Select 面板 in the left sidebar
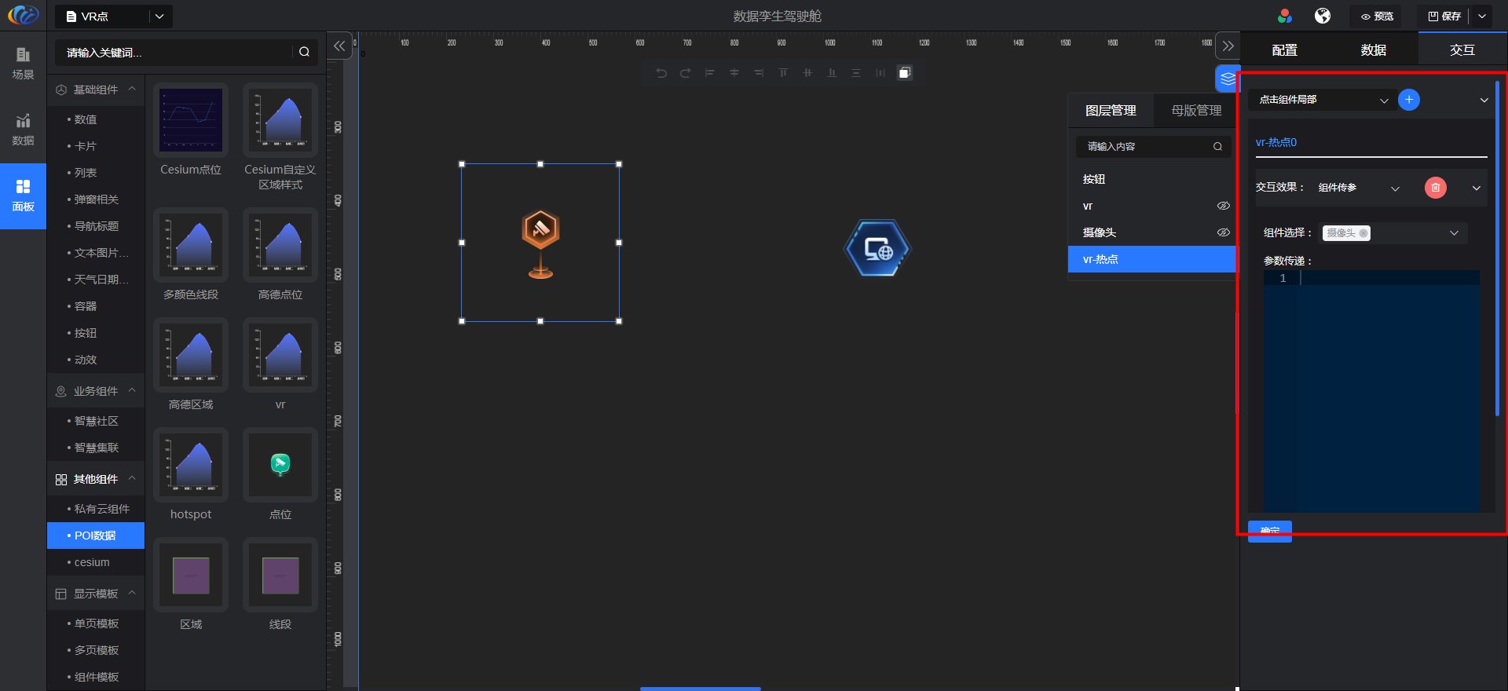Image resolution: width=1508 pixels, height=691 pixels. coord(24,196)
